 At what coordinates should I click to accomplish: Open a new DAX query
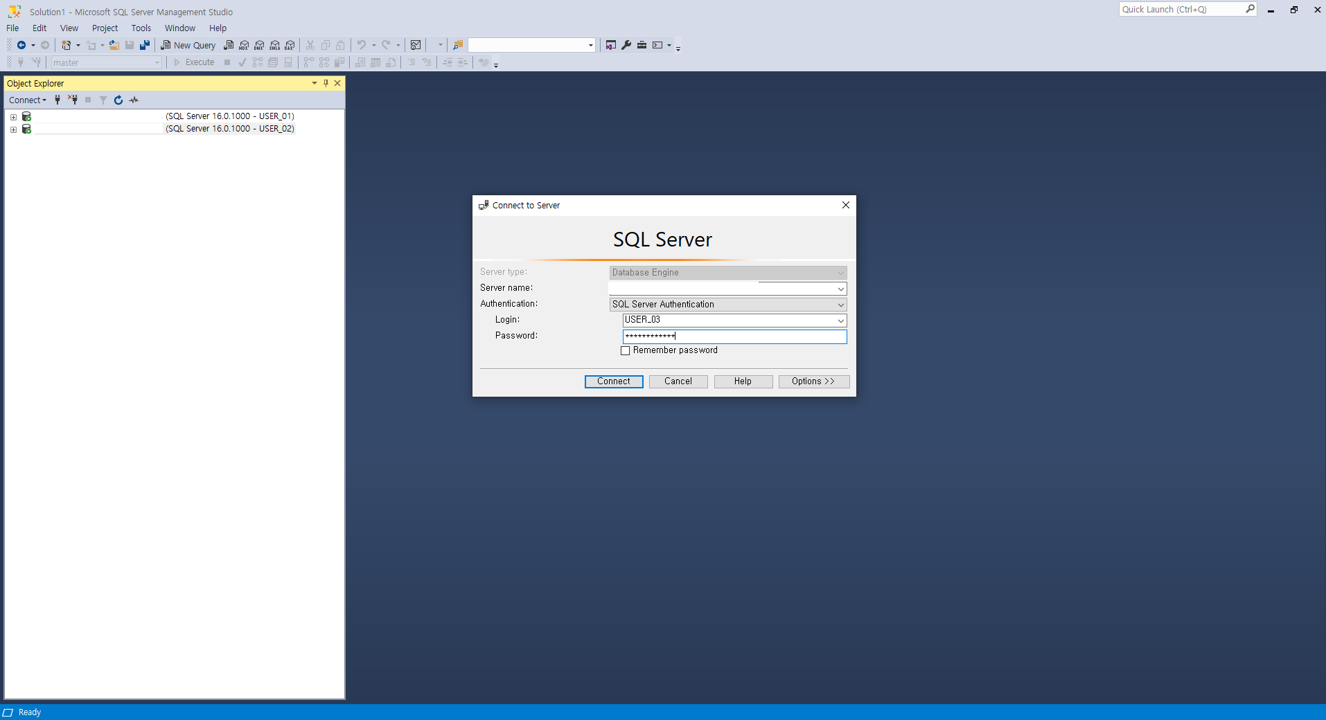[x=290, y=45]
